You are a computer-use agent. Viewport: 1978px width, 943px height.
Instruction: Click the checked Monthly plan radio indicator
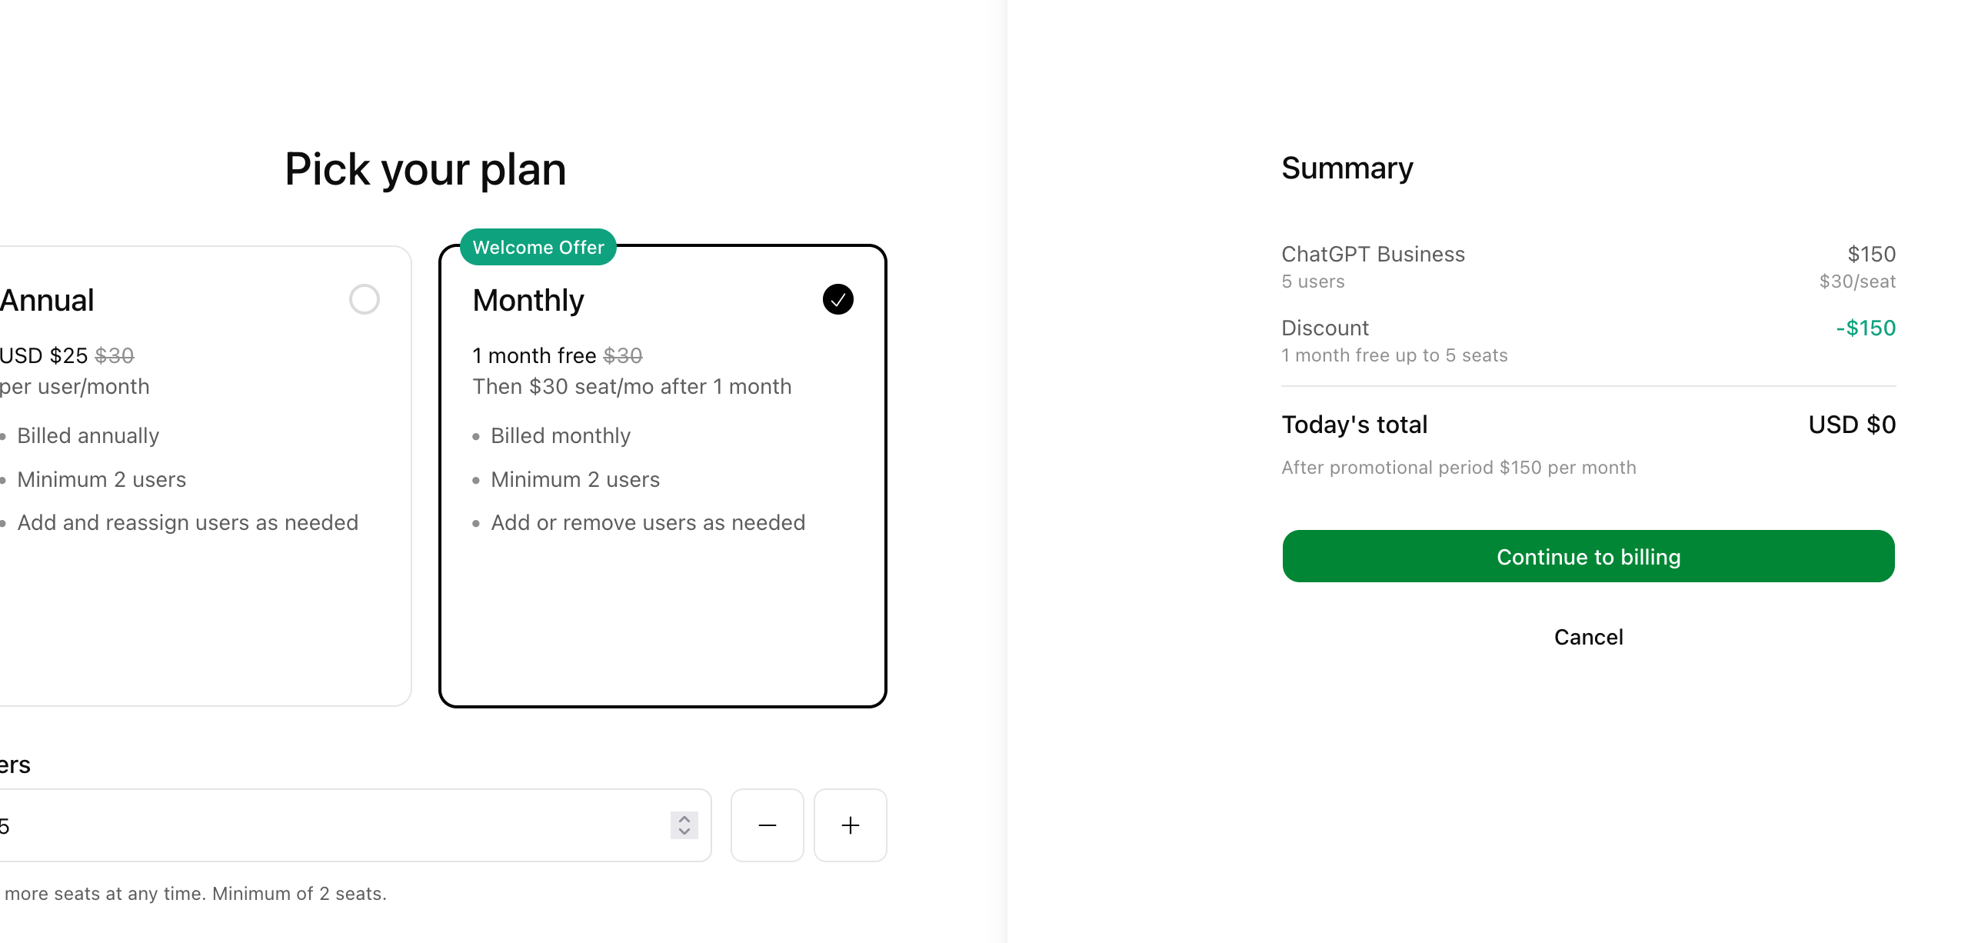837,299
